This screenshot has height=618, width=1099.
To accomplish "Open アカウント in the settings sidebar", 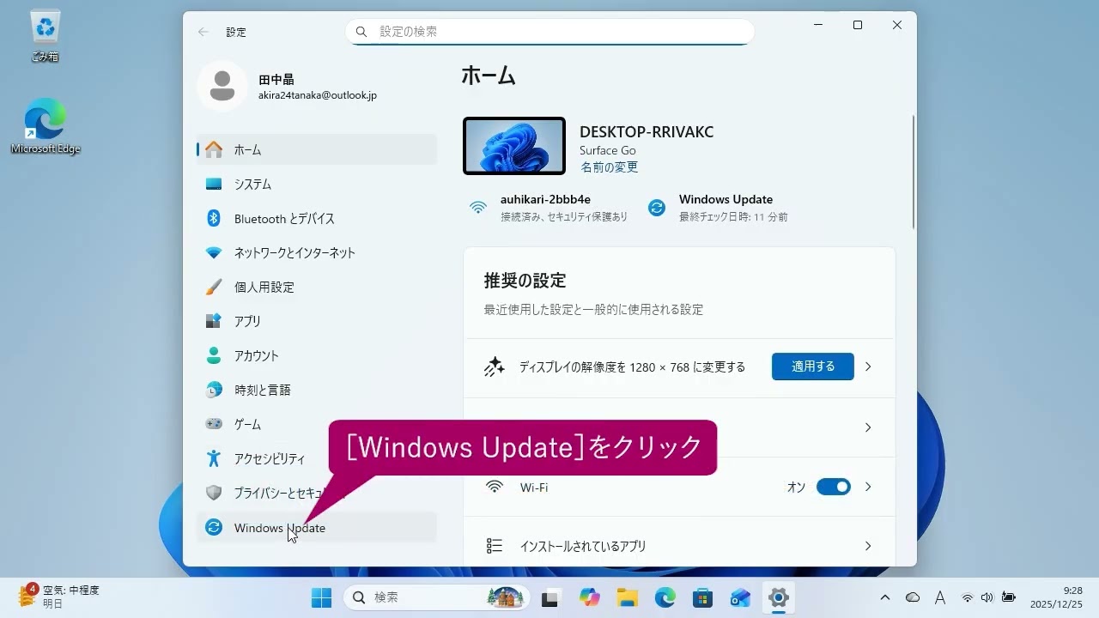I will pos(317,355).
